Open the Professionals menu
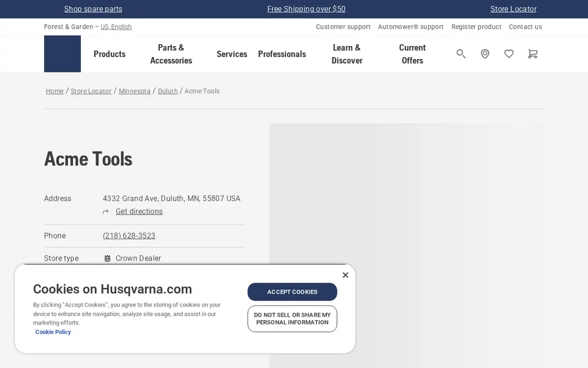 point(282,54)
